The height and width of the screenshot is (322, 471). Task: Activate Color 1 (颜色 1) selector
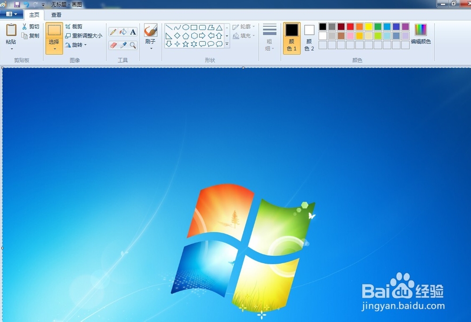click(292, 38)
